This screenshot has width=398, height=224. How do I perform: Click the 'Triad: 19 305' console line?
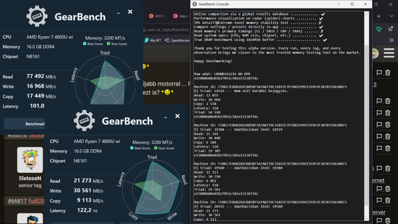(x=207, y=151)
